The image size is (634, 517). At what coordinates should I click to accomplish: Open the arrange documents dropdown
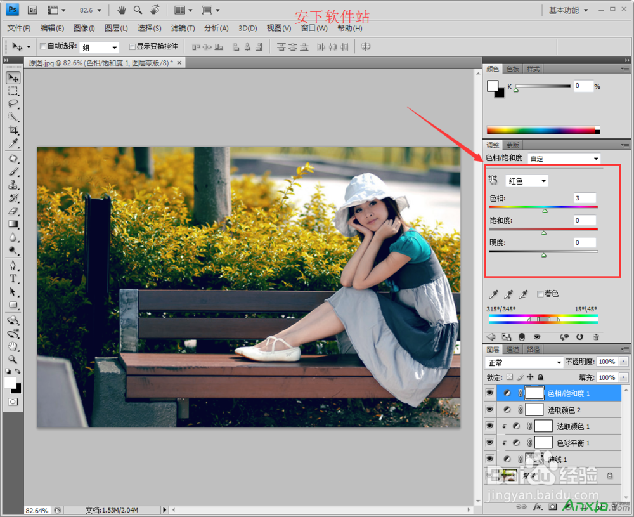coord(183,10)
